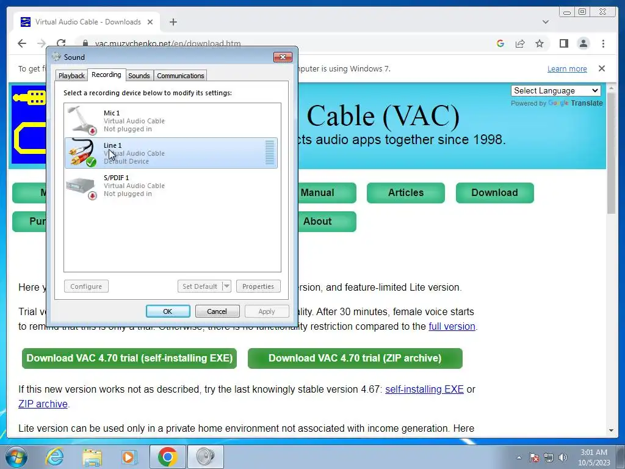Select the "Line 1" device name text

(113, 145)
